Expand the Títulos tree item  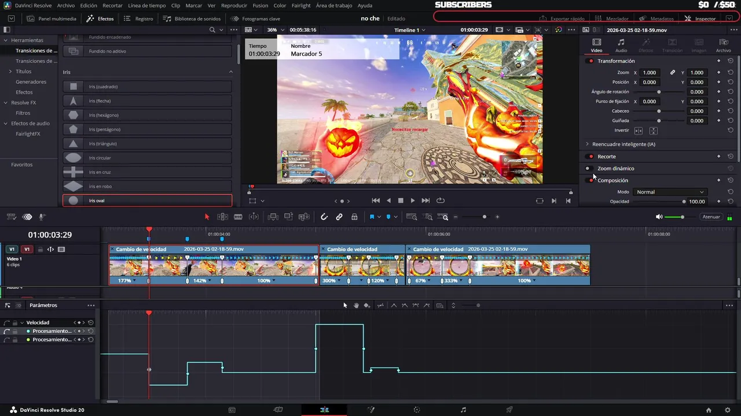[10, 72]
